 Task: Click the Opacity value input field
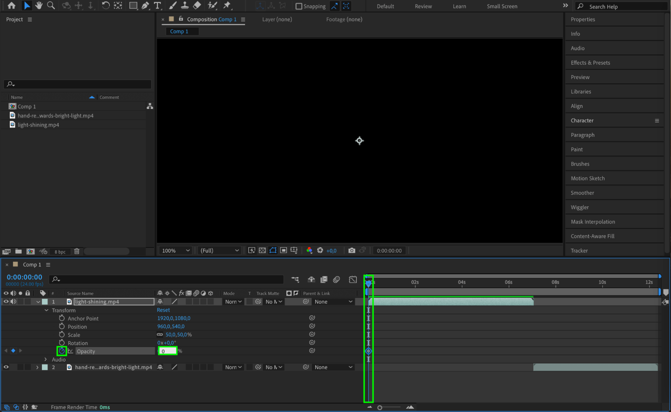167,351
